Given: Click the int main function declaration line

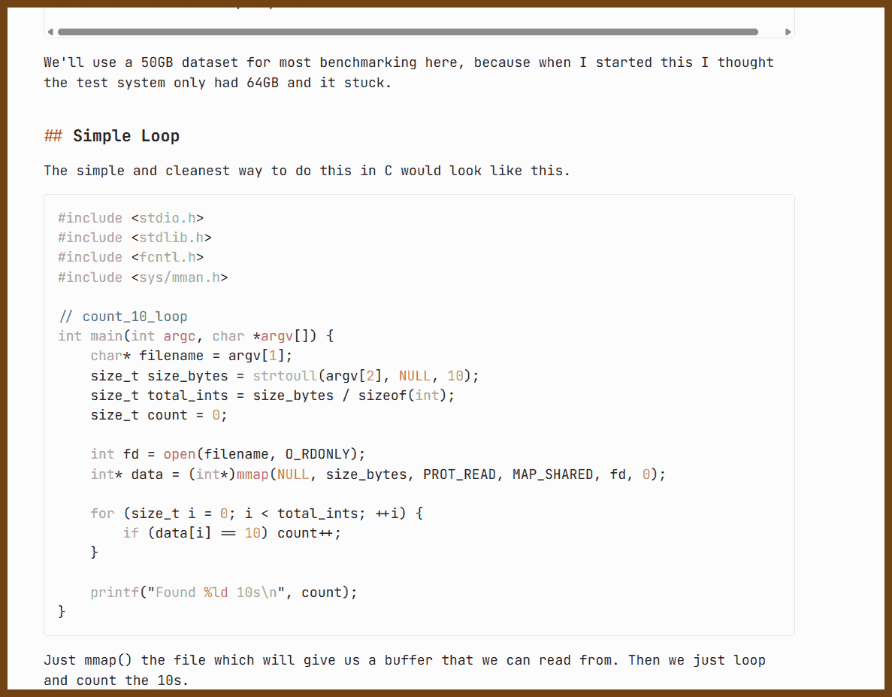Looking at the screenshot, I should 195,336.
